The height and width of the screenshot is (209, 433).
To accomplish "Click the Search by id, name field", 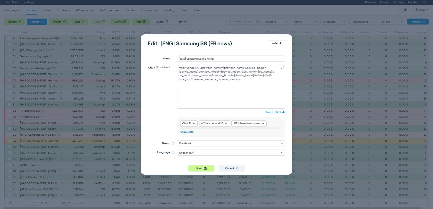I will point(244,22).
